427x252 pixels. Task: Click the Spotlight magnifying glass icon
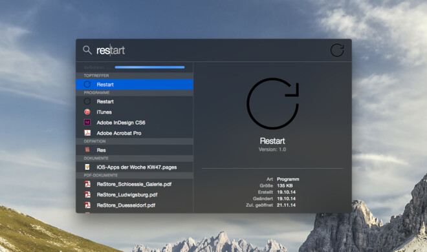(87, 50)
